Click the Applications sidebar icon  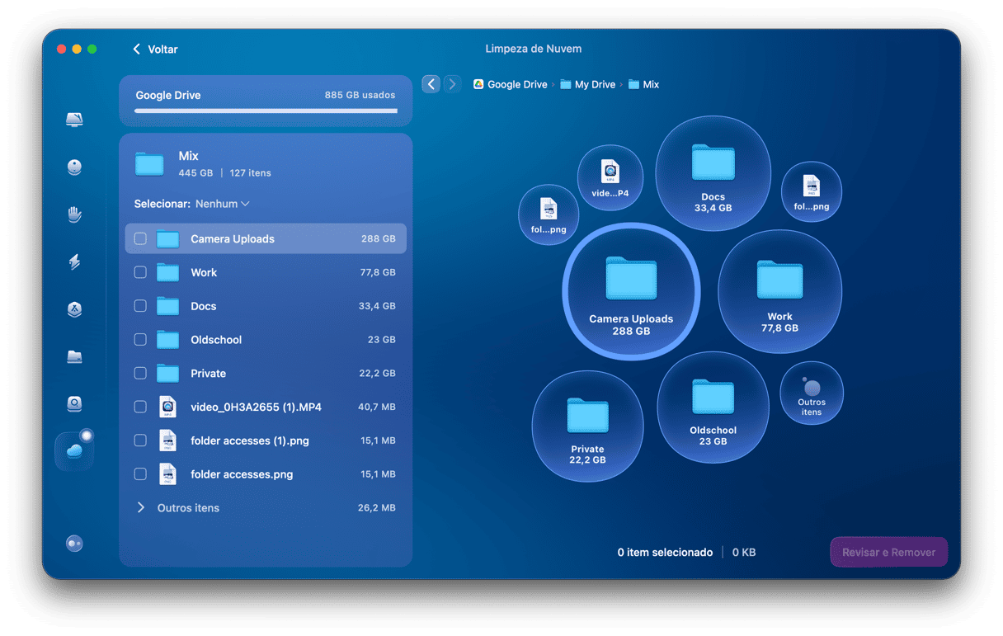point(74,309)
